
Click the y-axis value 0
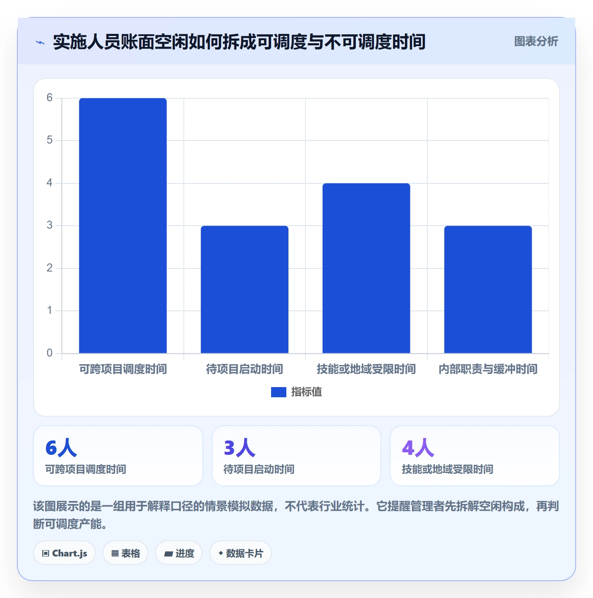50,353
